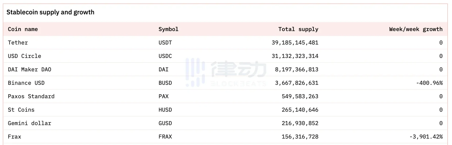Viewport: 452px width, 145px height.
Task: Select the St Coins row name
Action: pyautogui.click(x=21, y=110)
